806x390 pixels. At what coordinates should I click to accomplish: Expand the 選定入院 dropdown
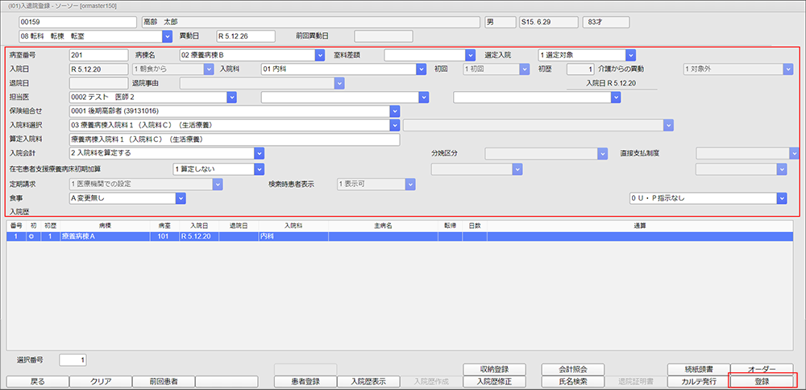click(631, 56)
